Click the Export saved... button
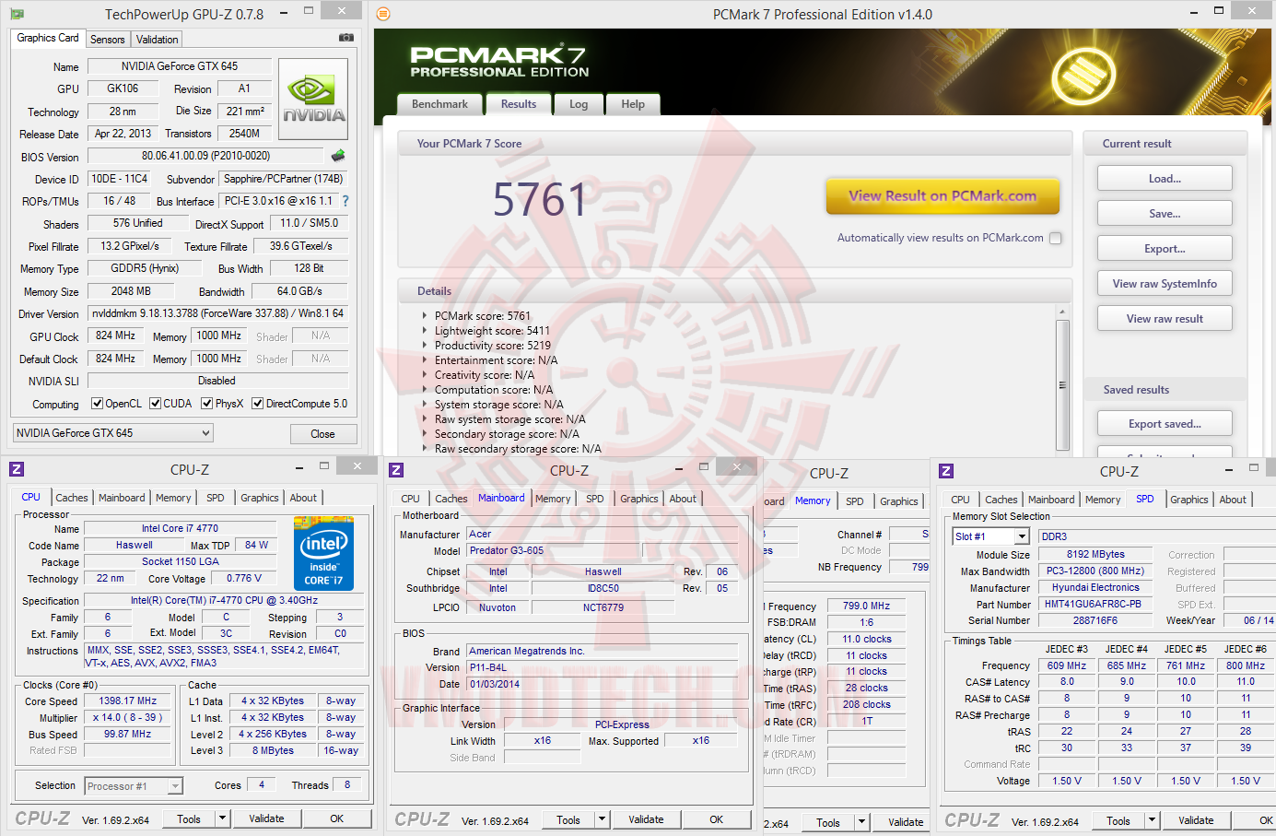Viewport: 1276px width, 836px height. (x=1165, y=424)
